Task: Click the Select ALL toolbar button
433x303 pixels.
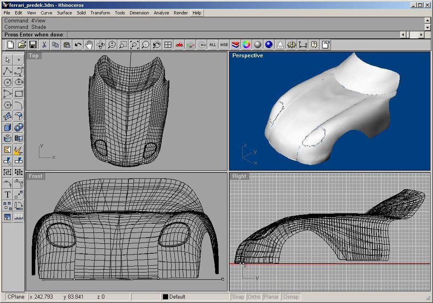Action: pos(213,45)
